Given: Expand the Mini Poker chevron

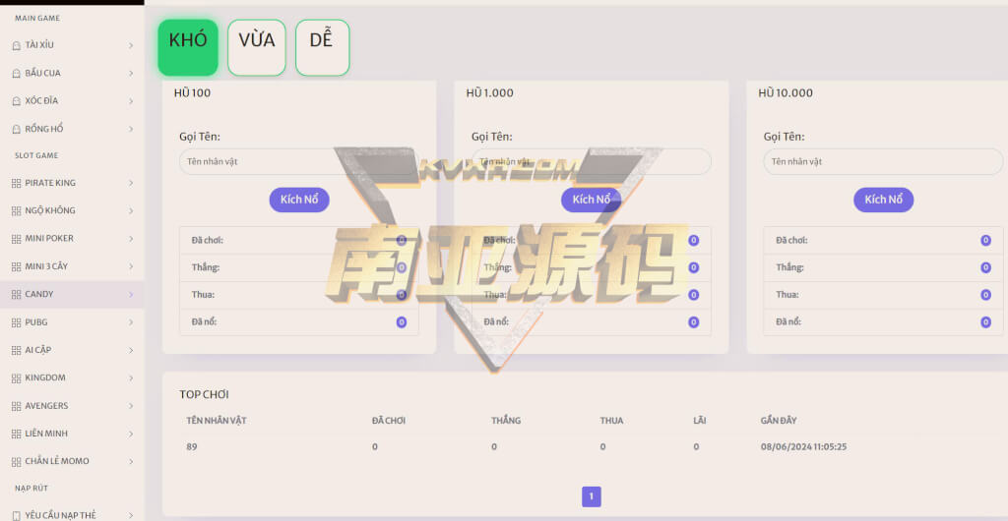Looking at the screenshot, I should click(131, 239).
